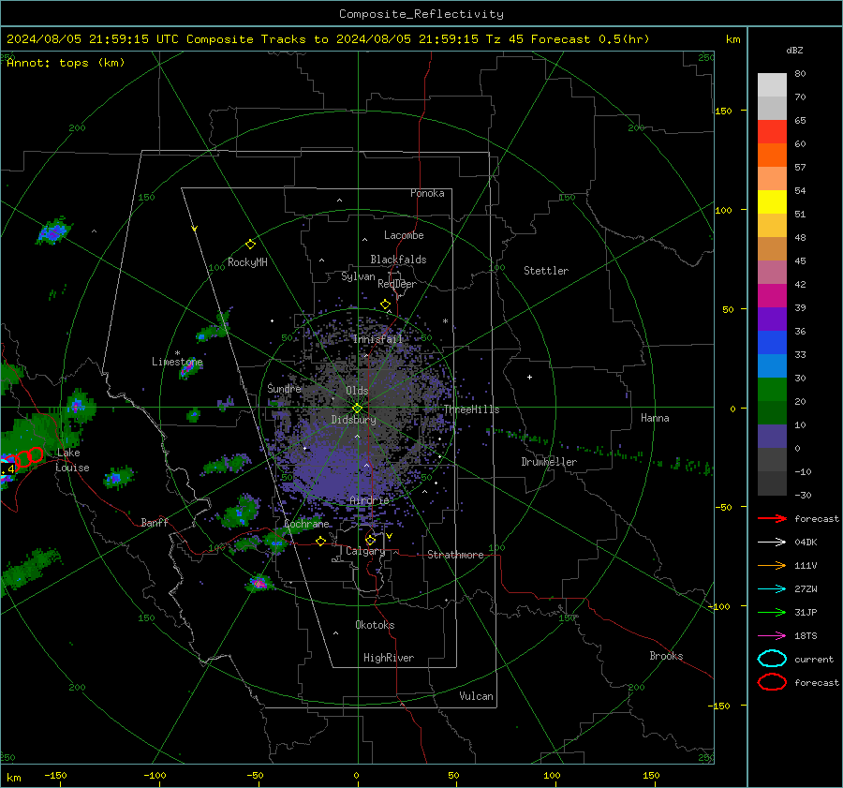
Task: Click the dBZ legend heading
Action: point(794,50)
